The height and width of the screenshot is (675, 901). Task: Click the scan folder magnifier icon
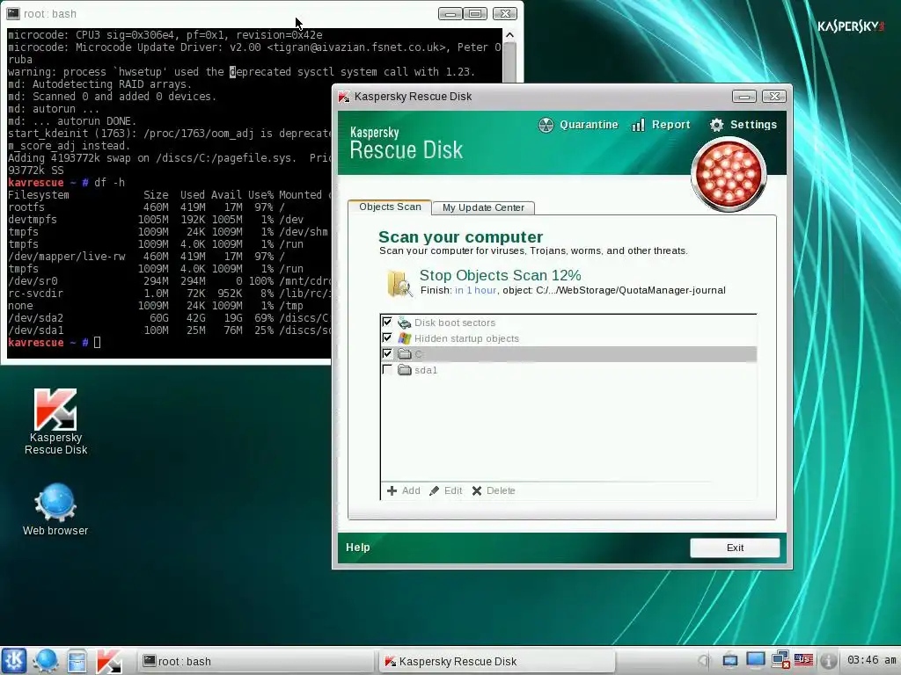399,283
